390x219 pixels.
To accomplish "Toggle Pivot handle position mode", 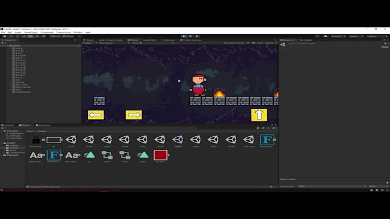I will (x=55, y=36).
